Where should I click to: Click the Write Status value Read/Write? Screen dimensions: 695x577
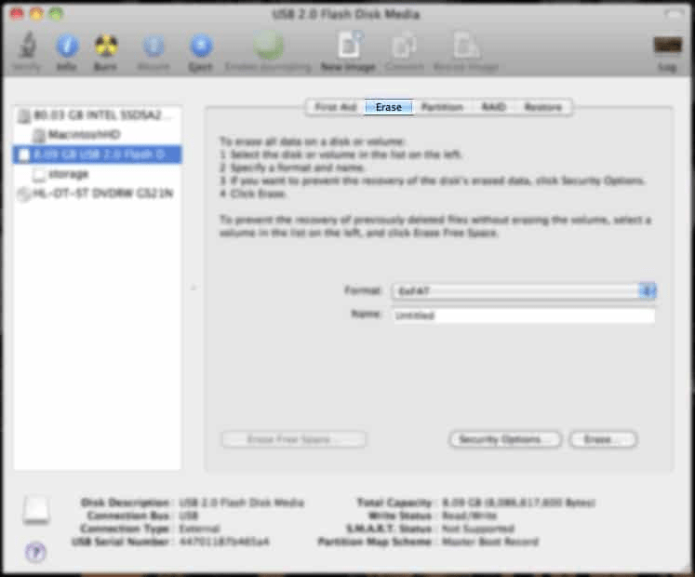point(470,516)
